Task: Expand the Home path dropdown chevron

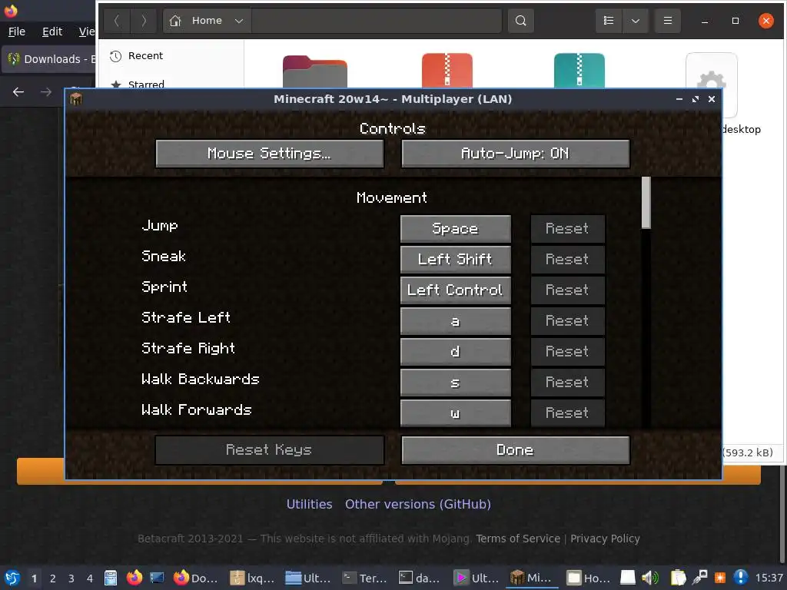Action: coord(239,21)
